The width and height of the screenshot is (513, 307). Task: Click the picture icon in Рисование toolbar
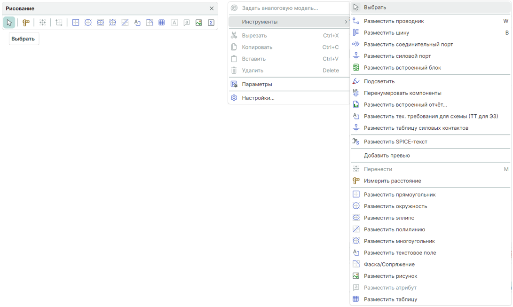[199, 23]
